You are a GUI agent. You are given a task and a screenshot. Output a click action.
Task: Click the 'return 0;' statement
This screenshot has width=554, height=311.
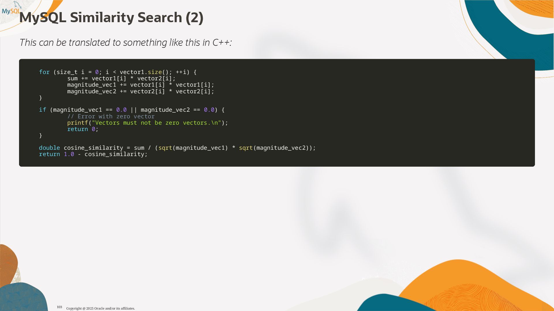tap(83, 129)
